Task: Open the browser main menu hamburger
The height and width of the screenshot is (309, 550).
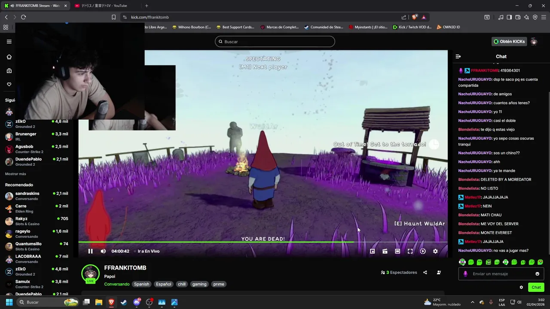Action: tap(544, 17)
